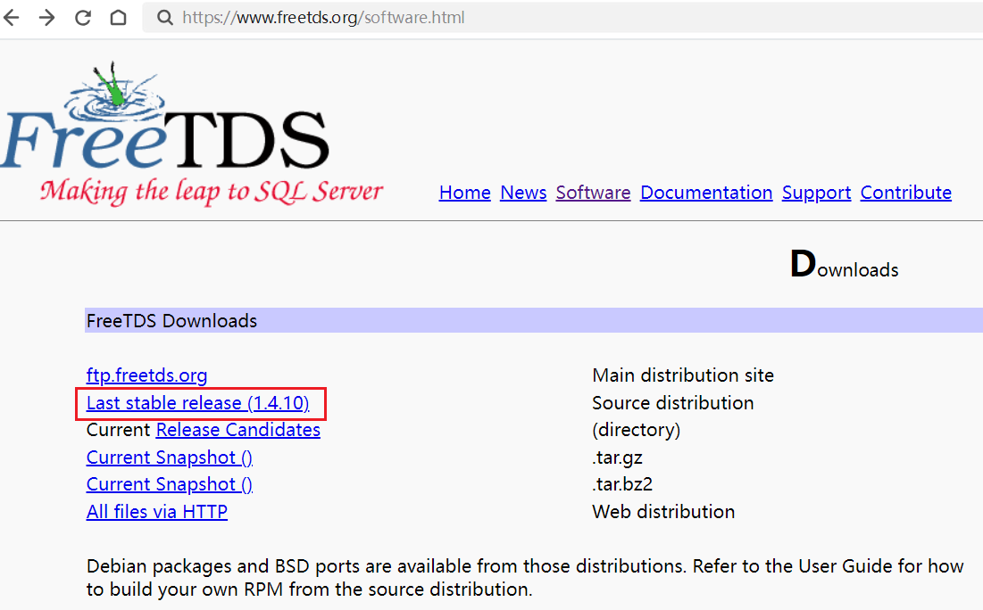Viewport: 983px width, 610px height.
Task: Click the Main distribution site text
Action: point(683,375)
